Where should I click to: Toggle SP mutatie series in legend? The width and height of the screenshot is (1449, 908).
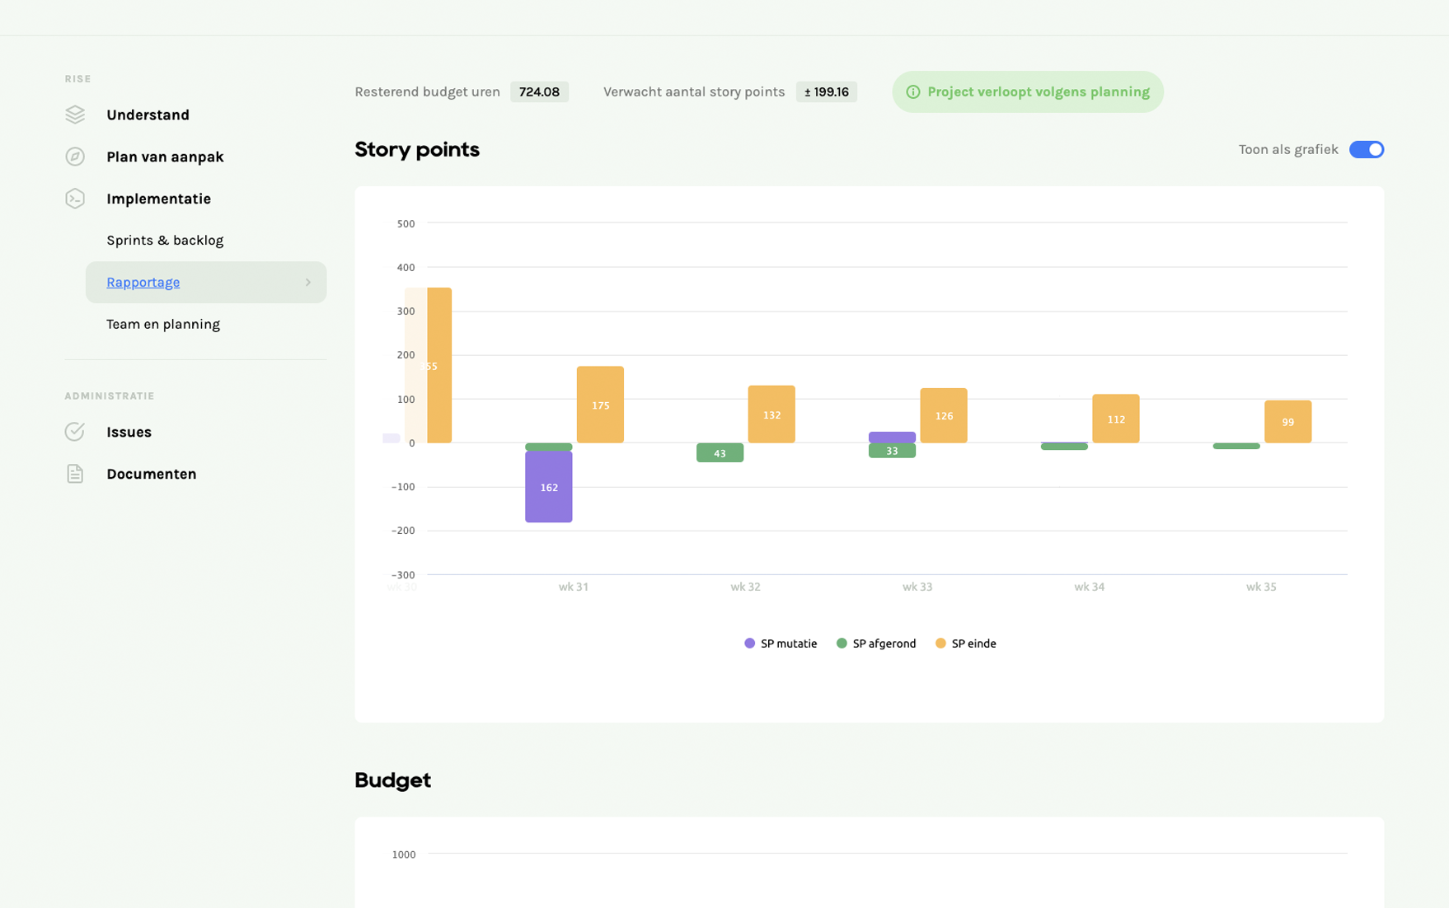(x=781, y=644)
